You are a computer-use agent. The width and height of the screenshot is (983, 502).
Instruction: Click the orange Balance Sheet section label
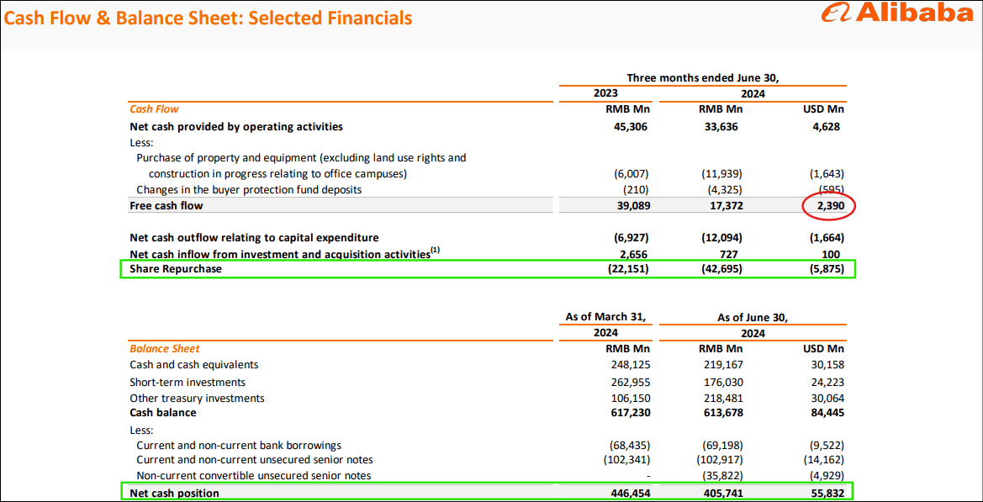pos(166,348)
